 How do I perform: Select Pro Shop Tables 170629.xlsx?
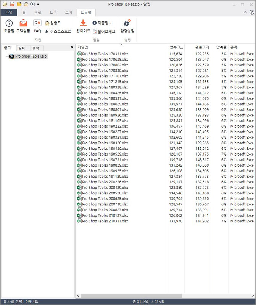(105, 59)
